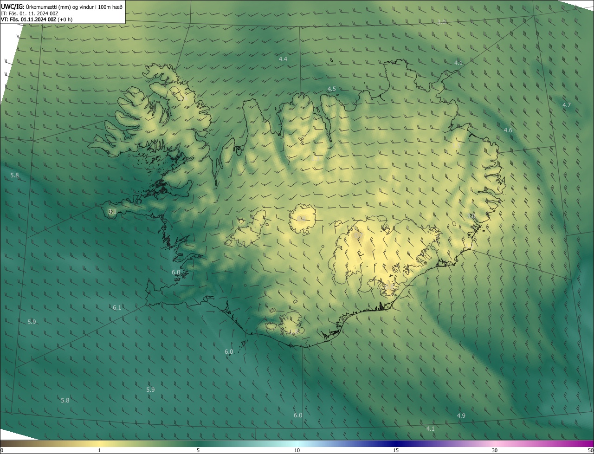594x454 pixels.
Task: Click the '3.1' value label on the map
Action: pyautogui.click(x=112, y=211)
